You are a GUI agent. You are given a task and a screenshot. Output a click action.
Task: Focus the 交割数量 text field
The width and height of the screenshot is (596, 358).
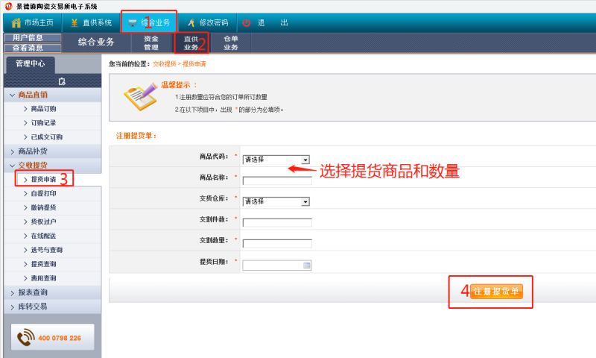click(x=277, y=243)
